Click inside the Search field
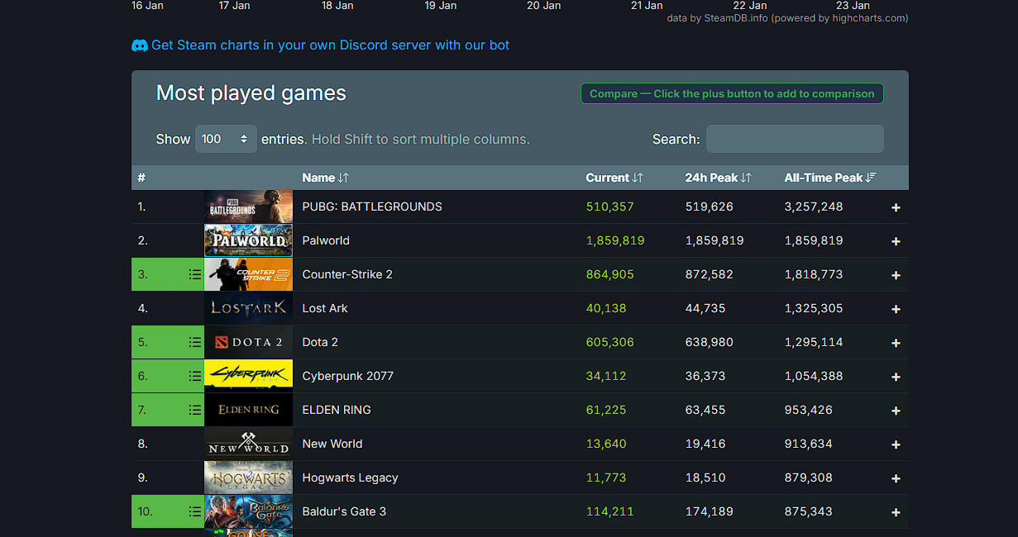Viewport: 1018px width, 537px height. click(794, 138)
